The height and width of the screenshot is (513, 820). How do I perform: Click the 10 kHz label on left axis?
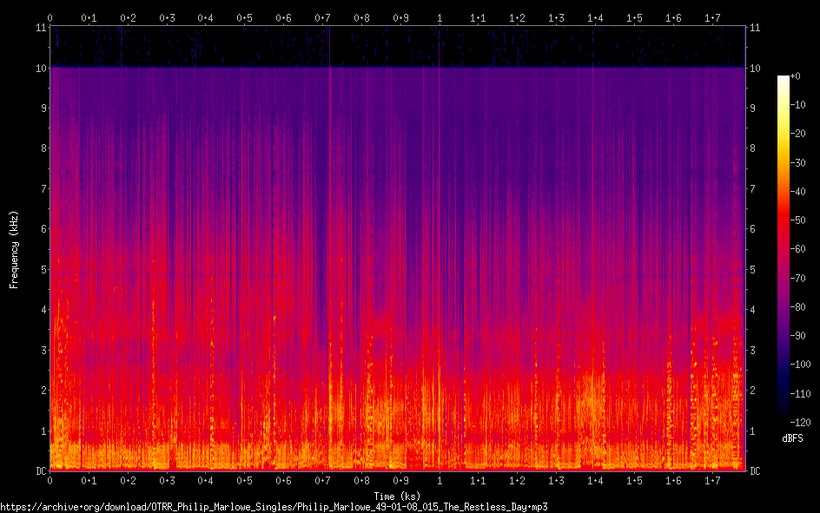pos(40,68)
